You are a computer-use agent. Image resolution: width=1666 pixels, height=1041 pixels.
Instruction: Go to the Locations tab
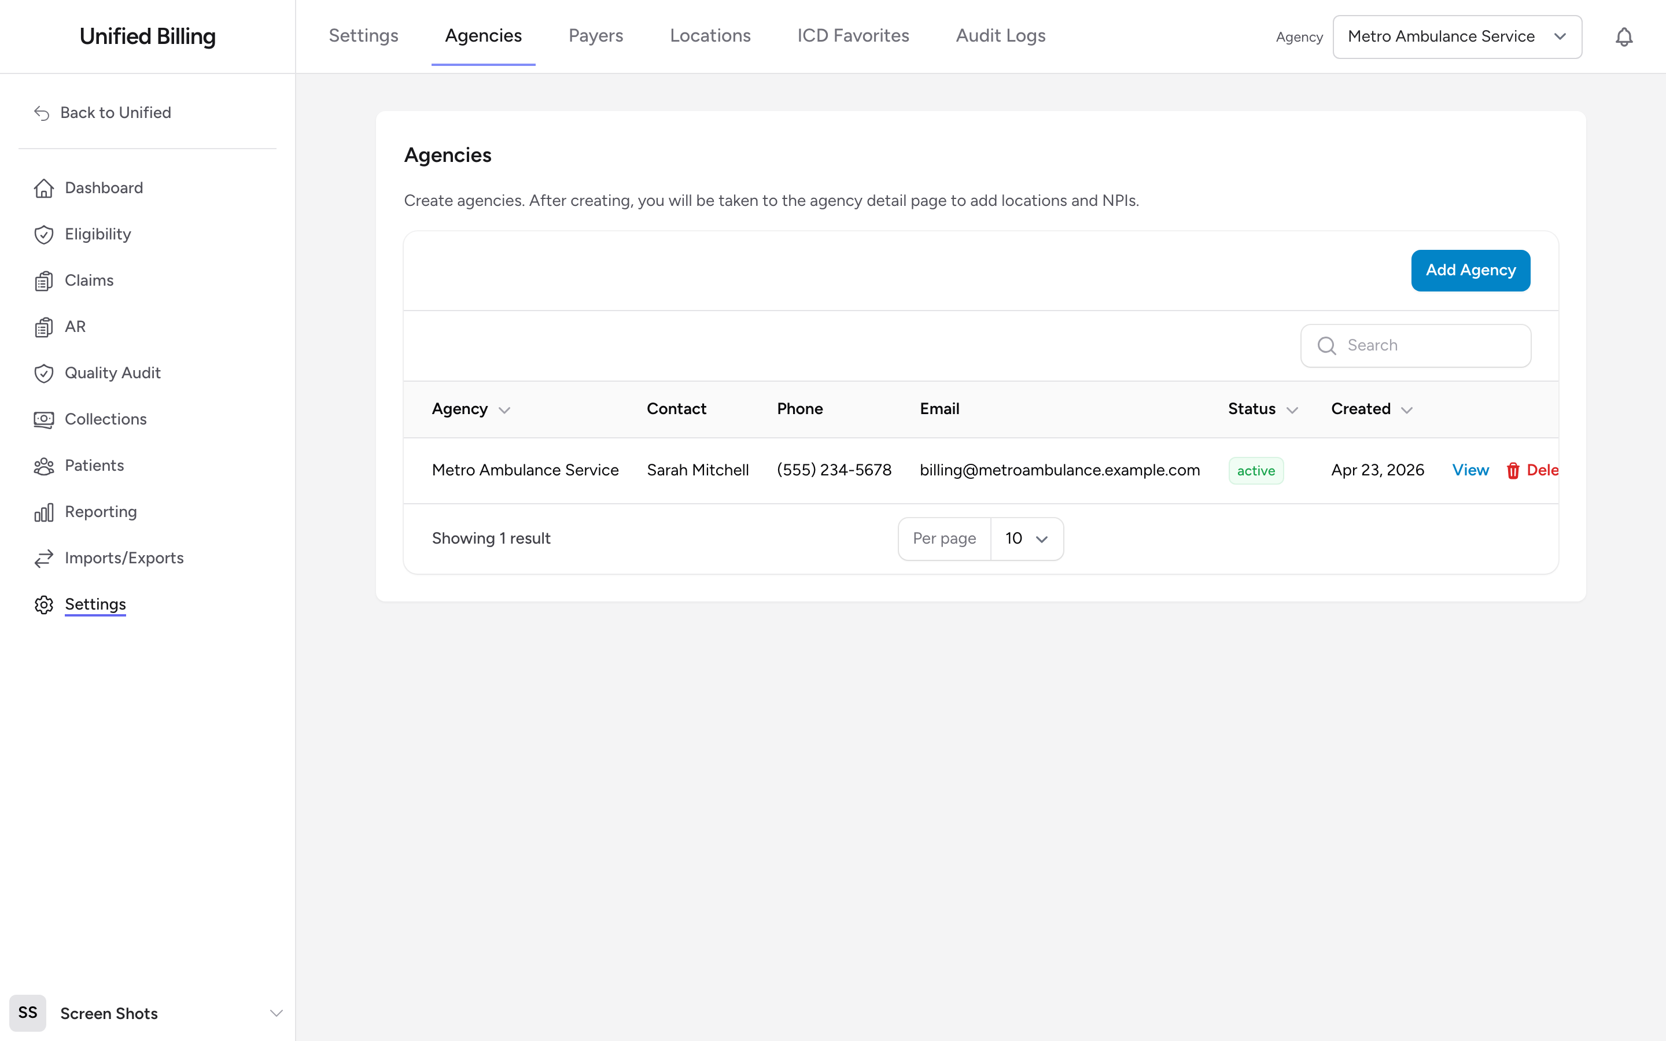click(710, 36)
